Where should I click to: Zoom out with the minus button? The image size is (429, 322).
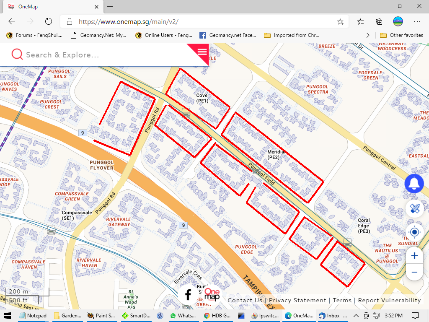[x=414, y=272]
